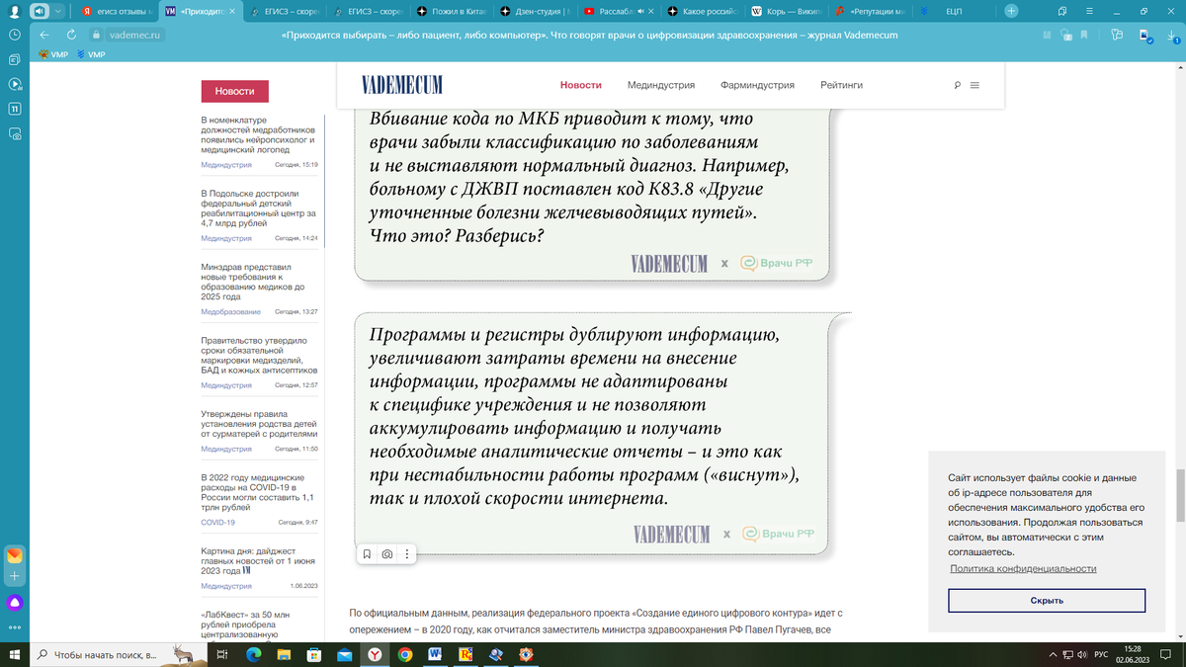1186x667 pixels.
Task: Click the COVID-19 category label
Action: click(217, 522)
